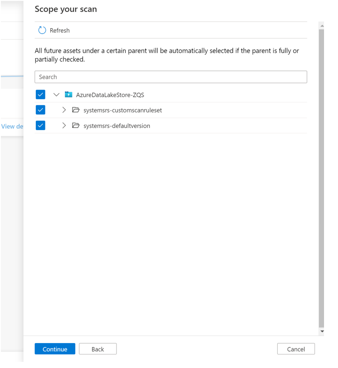Screen dimensions: 338x368
Task: Uncheck the AzureDataLakeStore-ZQS checkbox
Action: (41, 95)
